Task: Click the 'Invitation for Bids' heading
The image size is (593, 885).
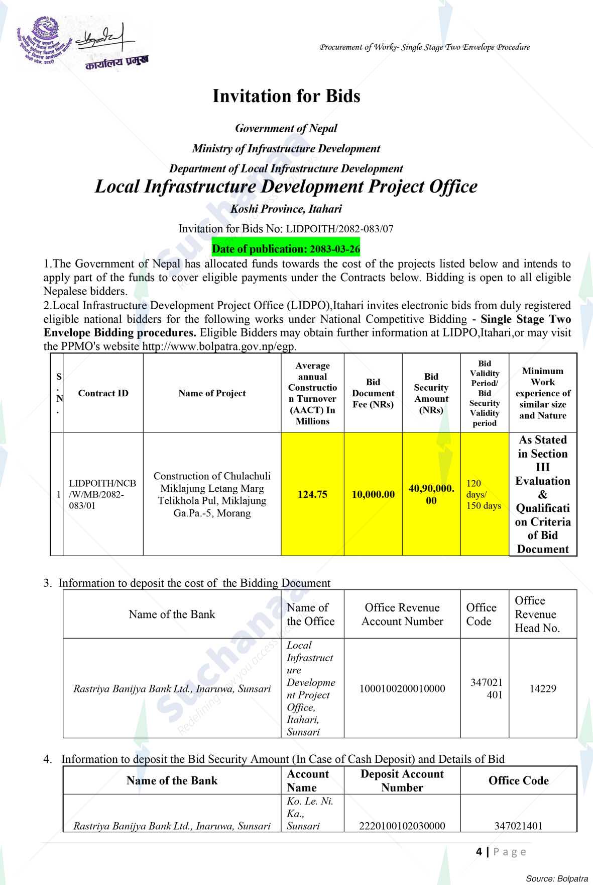Action: [286, 96]
